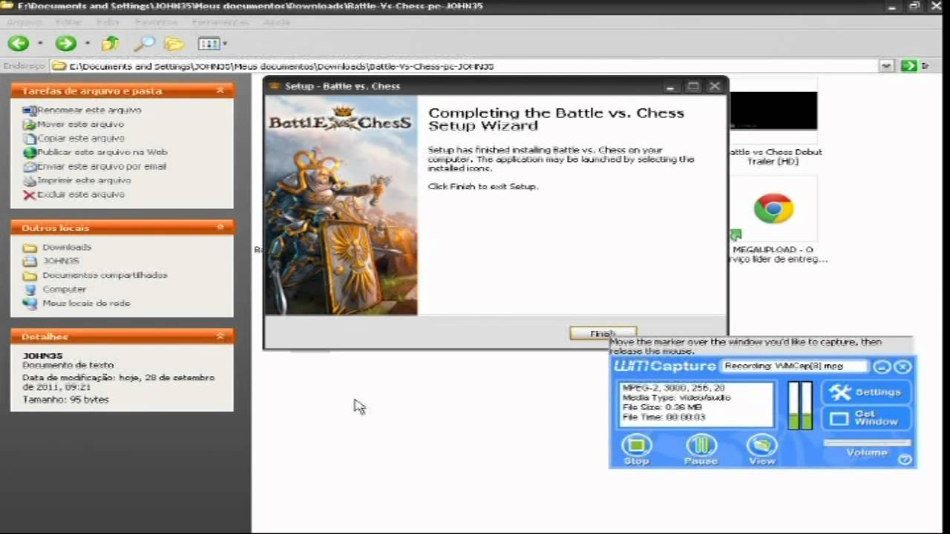Screen dimensions: 950x534
Task: Open the Forward history dropdown arrow
Action: click(x=87, y=44)
